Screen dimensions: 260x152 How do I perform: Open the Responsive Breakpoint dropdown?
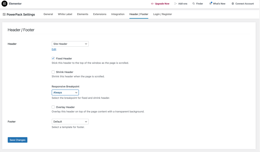pos(65,92)
